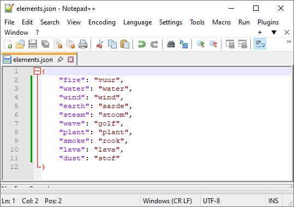Close the current document via the toolbar Close icon
This screenshot has width=294, height=207.
click(x=58, y=44)
